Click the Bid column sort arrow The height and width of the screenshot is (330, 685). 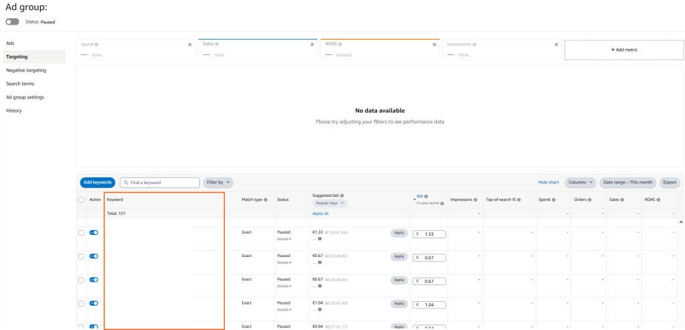[414, 199]
